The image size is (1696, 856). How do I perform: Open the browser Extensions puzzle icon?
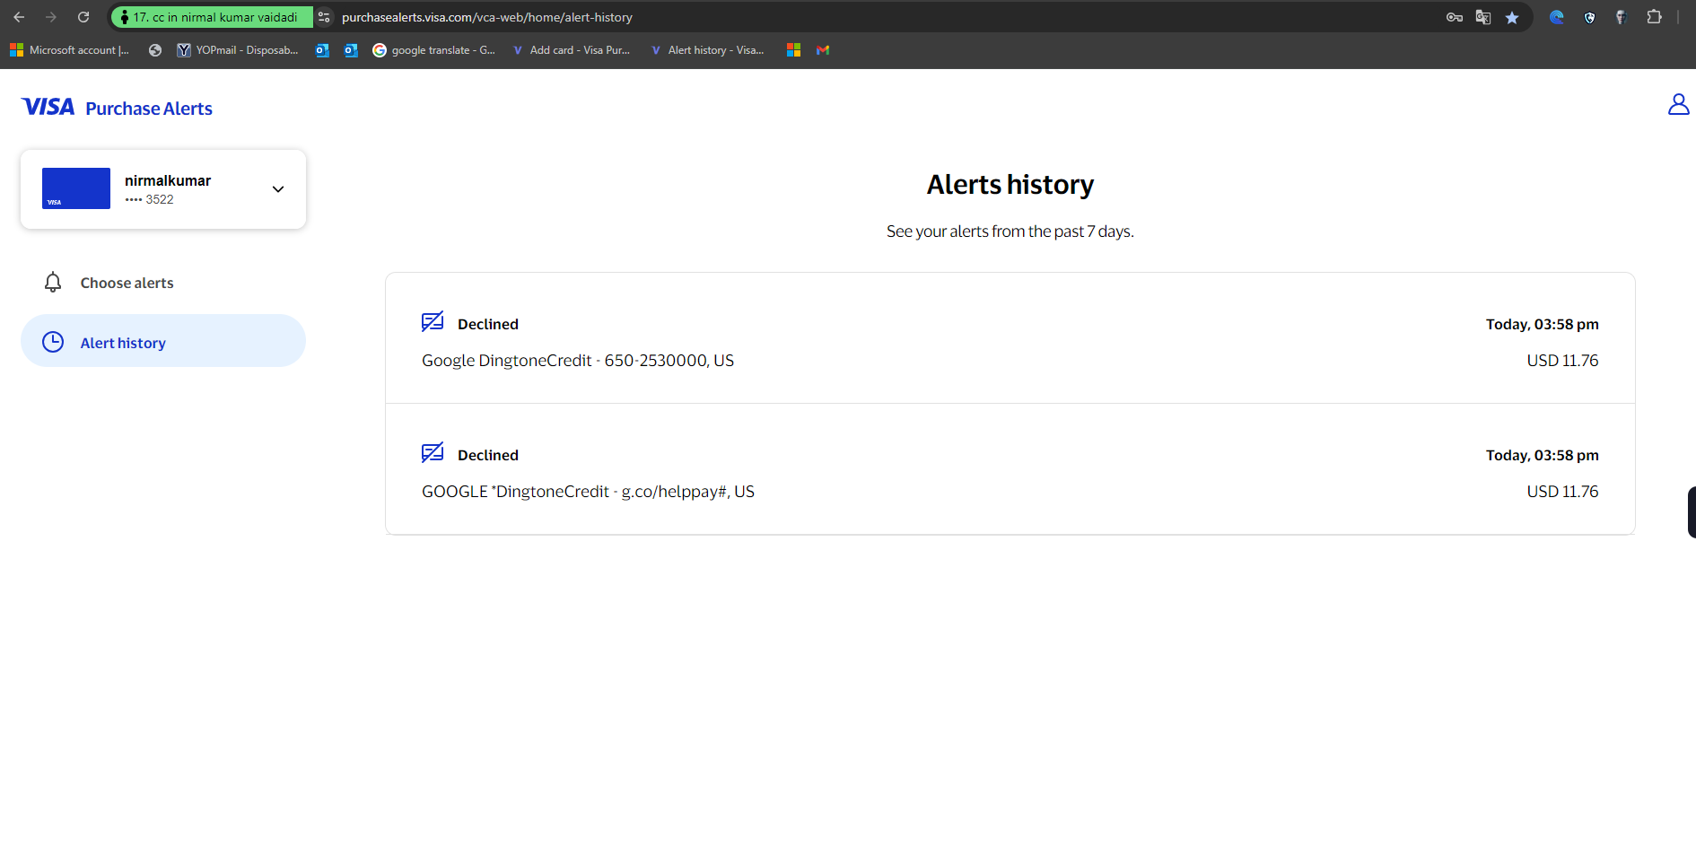(1654, 17)
